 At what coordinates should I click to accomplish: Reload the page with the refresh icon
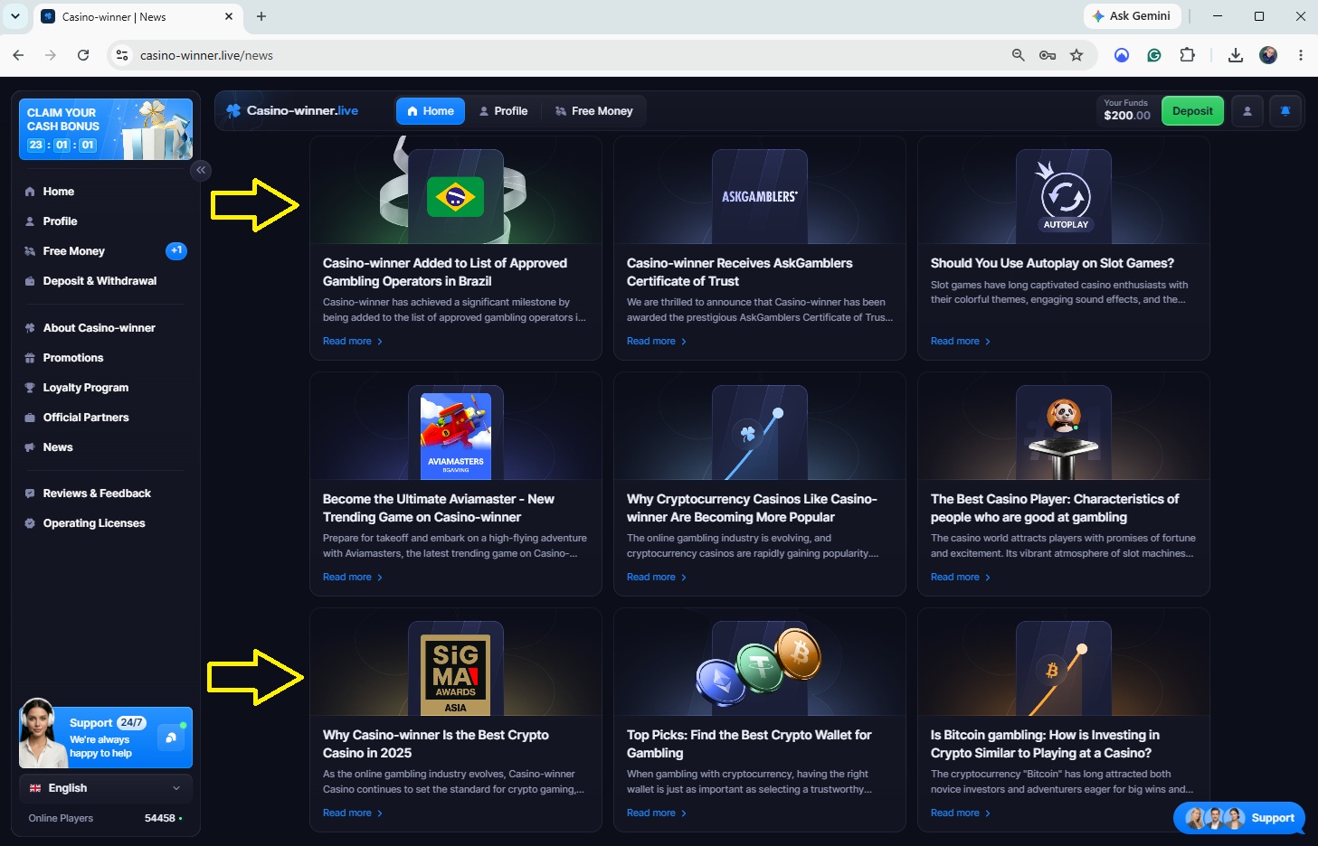click(83, 55)
